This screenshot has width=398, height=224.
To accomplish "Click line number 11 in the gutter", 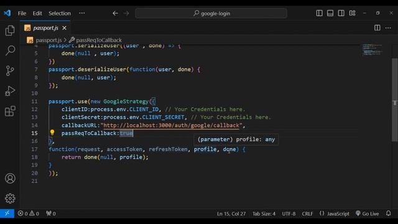I will tap(34, 101).
